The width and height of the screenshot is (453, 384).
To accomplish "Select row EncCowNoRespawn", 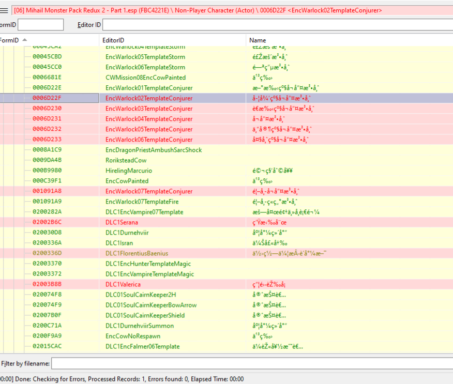I will 226,336.
